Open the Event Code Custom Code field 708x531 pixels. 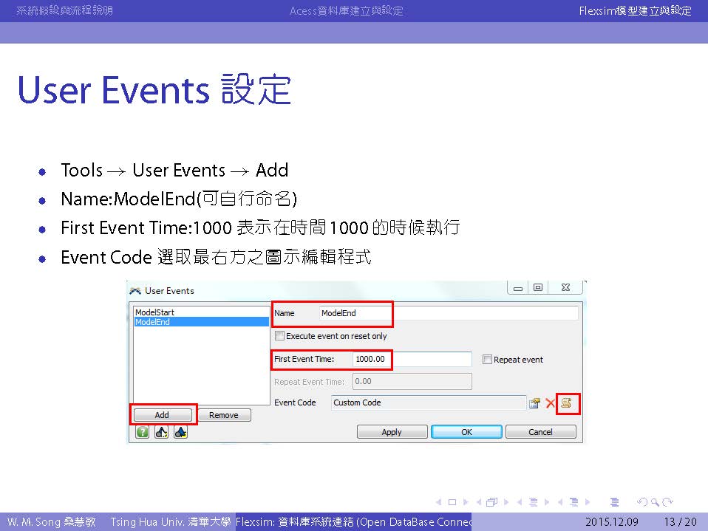click(428, 402)
